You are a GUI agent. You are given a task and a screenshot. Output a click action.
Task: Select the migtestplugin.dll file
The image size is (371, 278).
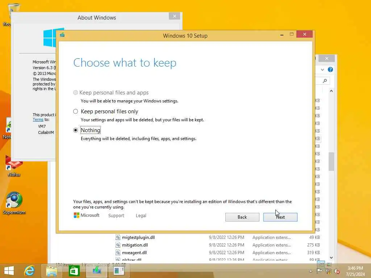(138, 237)
